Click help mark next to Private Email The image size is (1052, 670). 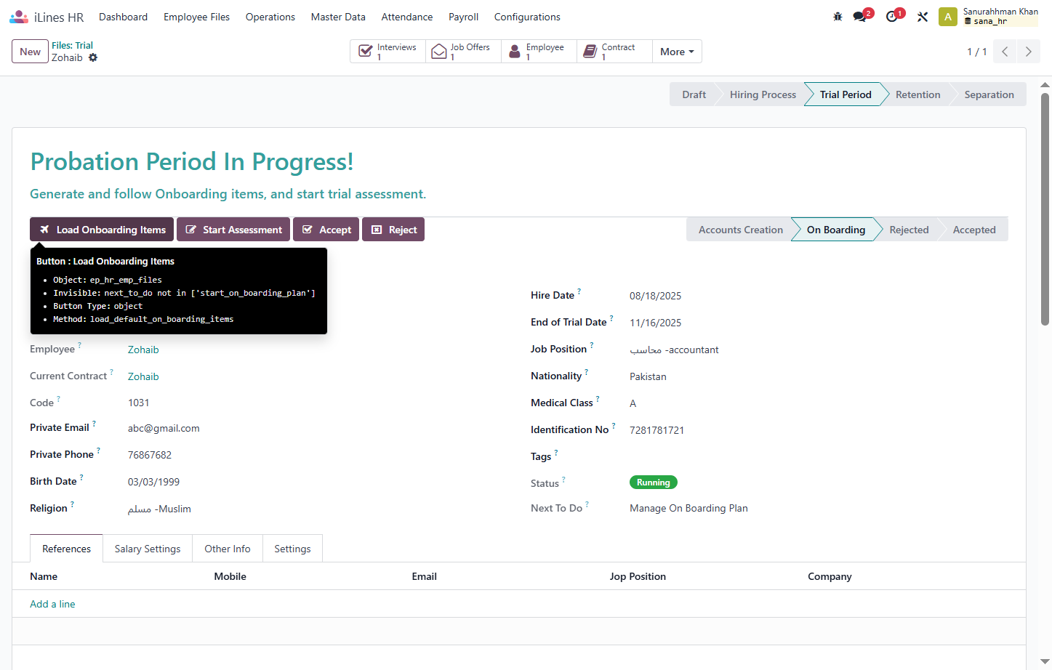[x=94, y=423]
